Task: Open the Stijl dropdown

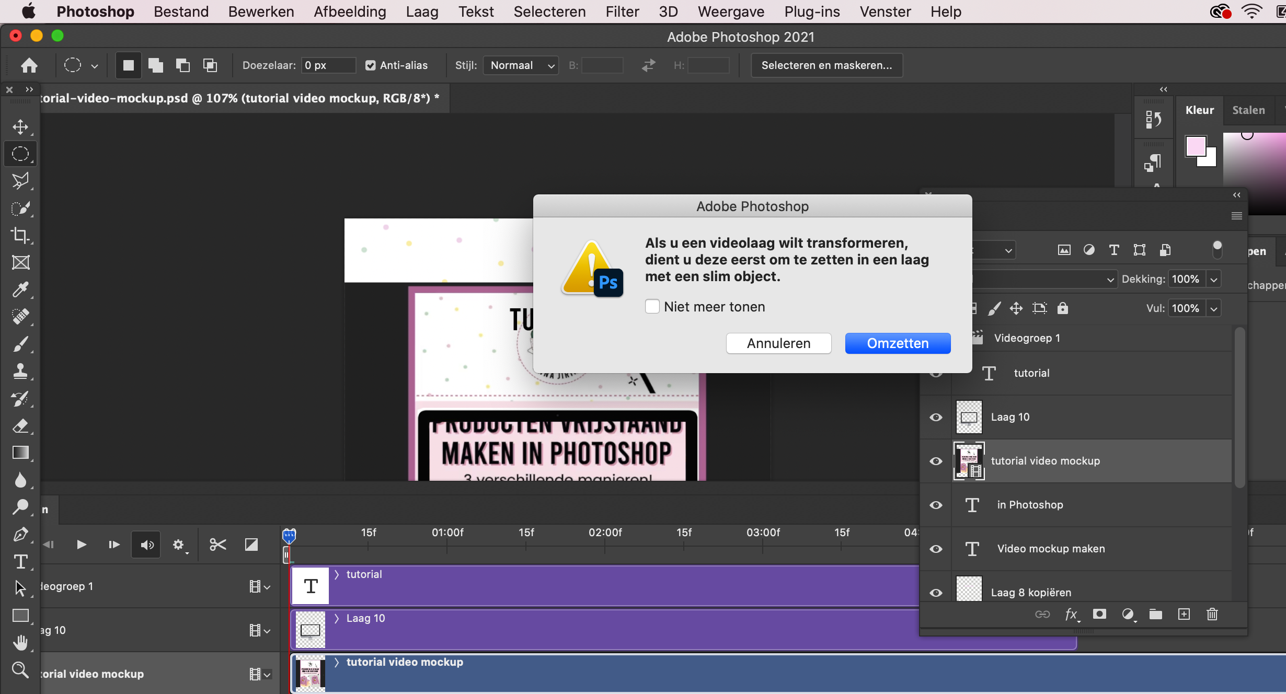Action: pyautogui.click(x=520, y=65)
